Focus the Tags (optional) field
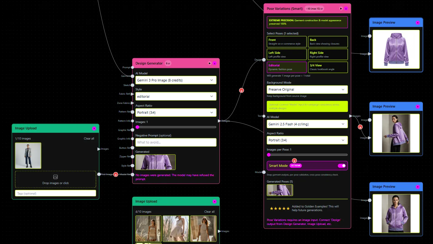The width and height of the screenshot is (433, 244). [x=56, y=193]
